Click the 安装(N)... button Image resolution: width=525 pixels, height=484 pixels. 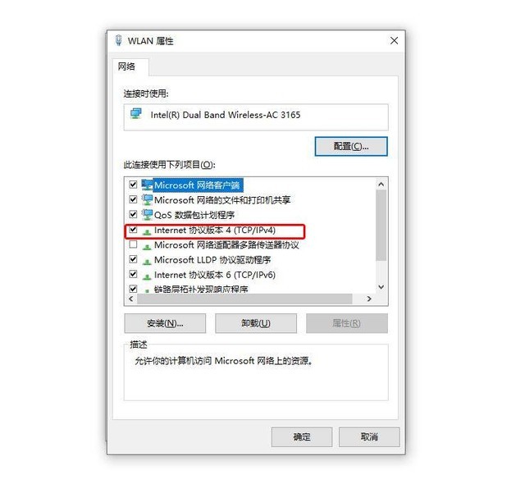tap(165, 323)
